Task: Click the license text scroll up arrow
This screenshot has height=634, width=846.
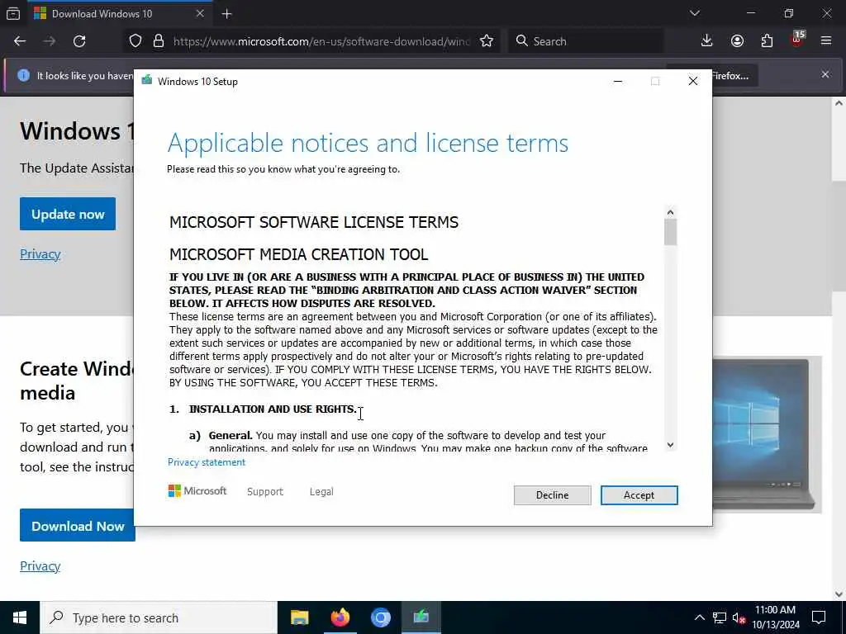Action: coord(670,212)
